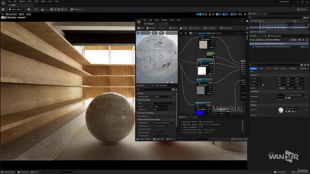Screen dimensions: 310x174
Task: Click graph navigate forward arrow
Action: [x=186, y=33]
